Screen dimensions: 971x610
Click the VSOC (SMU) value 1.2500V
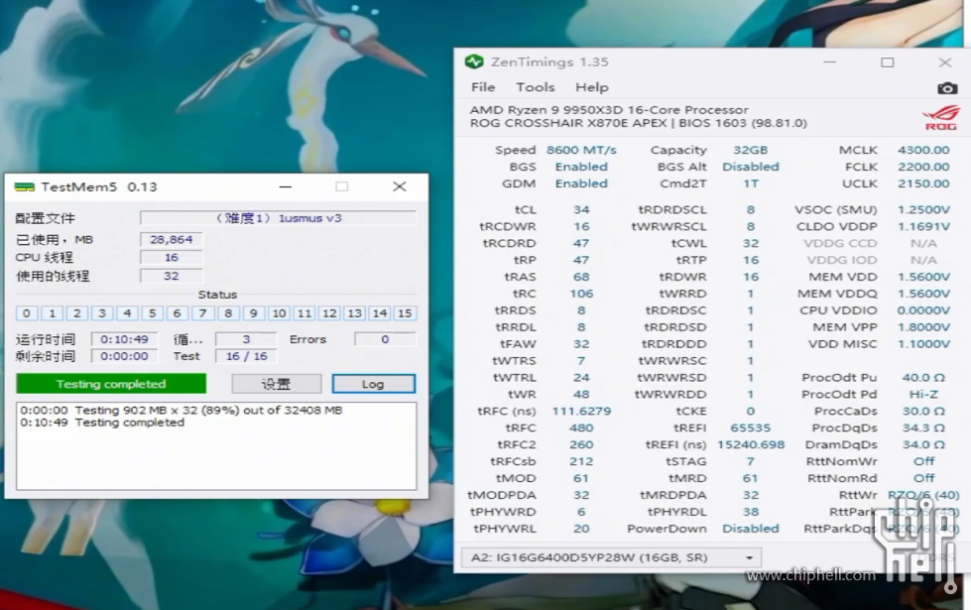pos(923,210)
